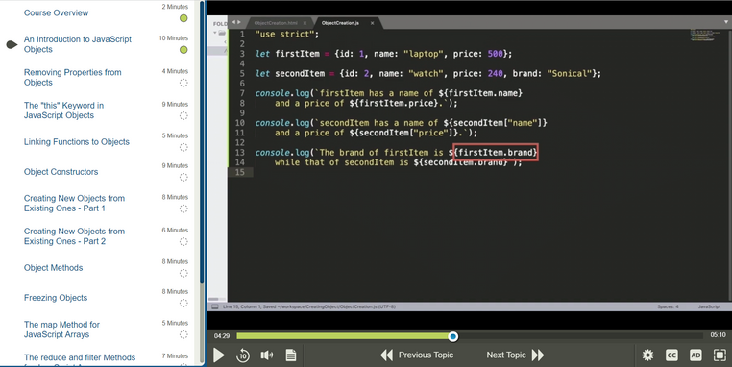Click Freezing Objects incomplete status circle
The height and width of the screenshot is (367, 732).
coord(183,303)
